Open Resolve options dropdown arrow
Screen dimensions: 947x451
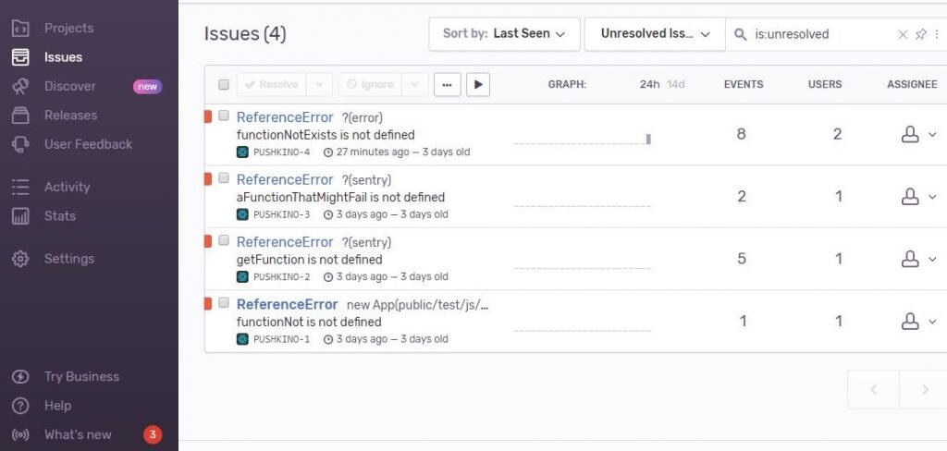pos(319,84)
